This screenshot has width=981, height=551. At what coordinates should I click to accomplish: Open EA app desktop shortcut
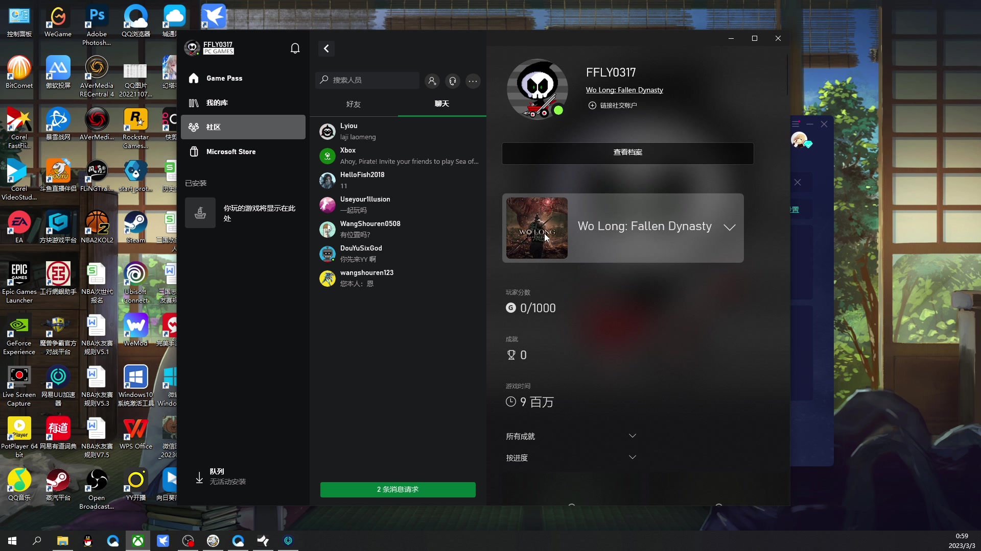point(19,227)
